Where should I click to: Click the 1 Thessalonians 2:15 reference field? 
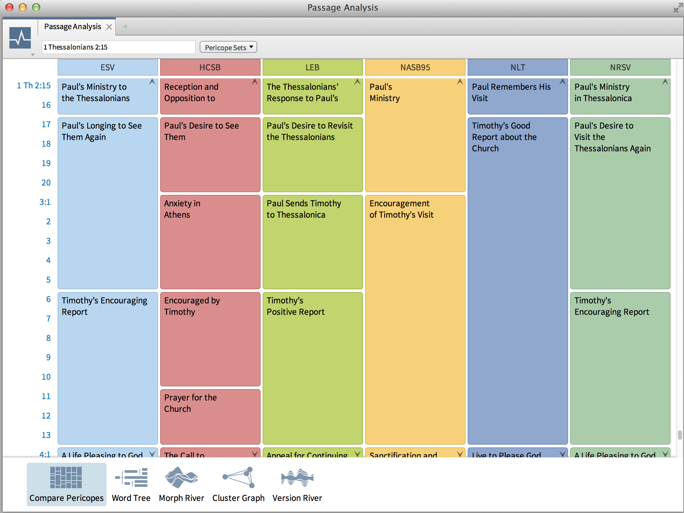pos(118,47)
